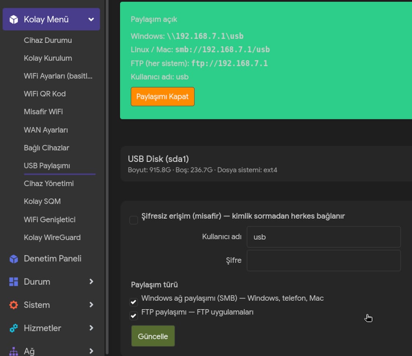Click the Paylaşım açık status text
Image resolution: width=412 pixels, height=356 pixels.
(154, 19)
